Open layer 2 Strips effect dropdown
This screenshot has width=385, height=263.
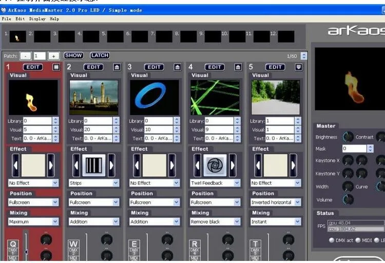pos(94,183)
